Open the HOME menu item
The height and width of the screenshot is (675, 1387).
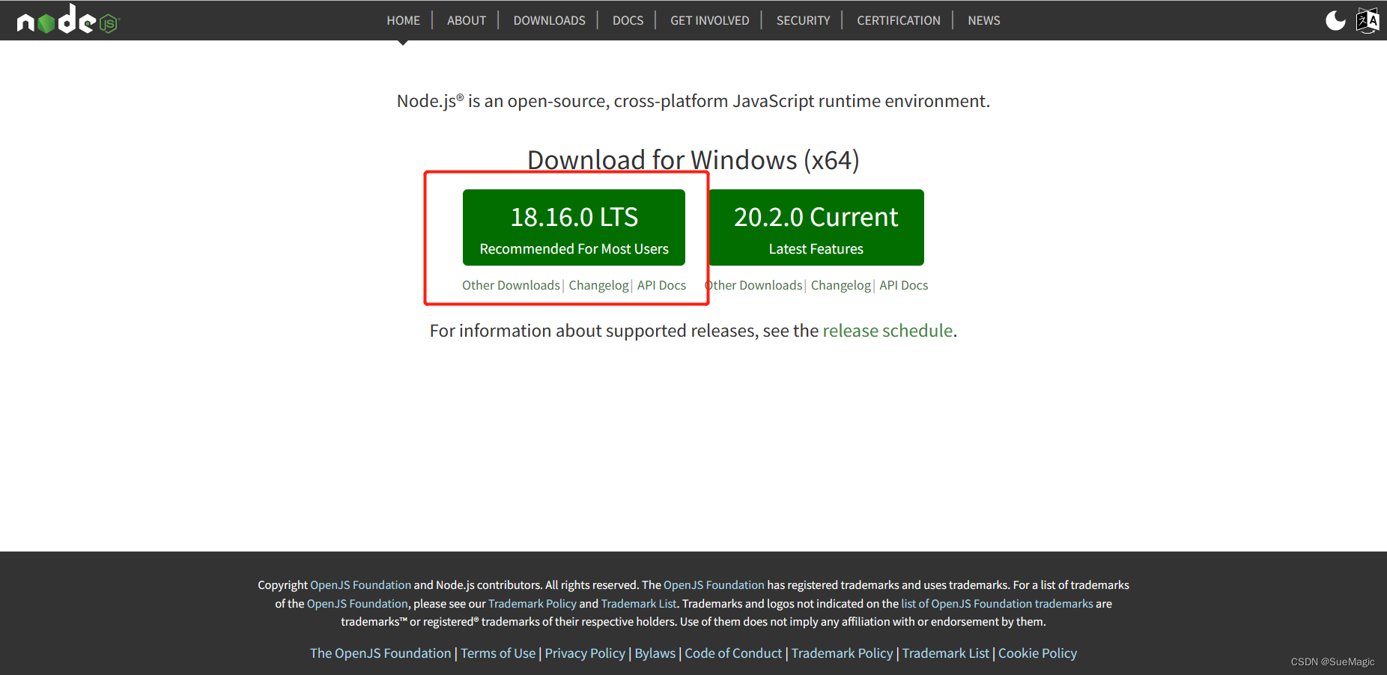coord(403,20)
